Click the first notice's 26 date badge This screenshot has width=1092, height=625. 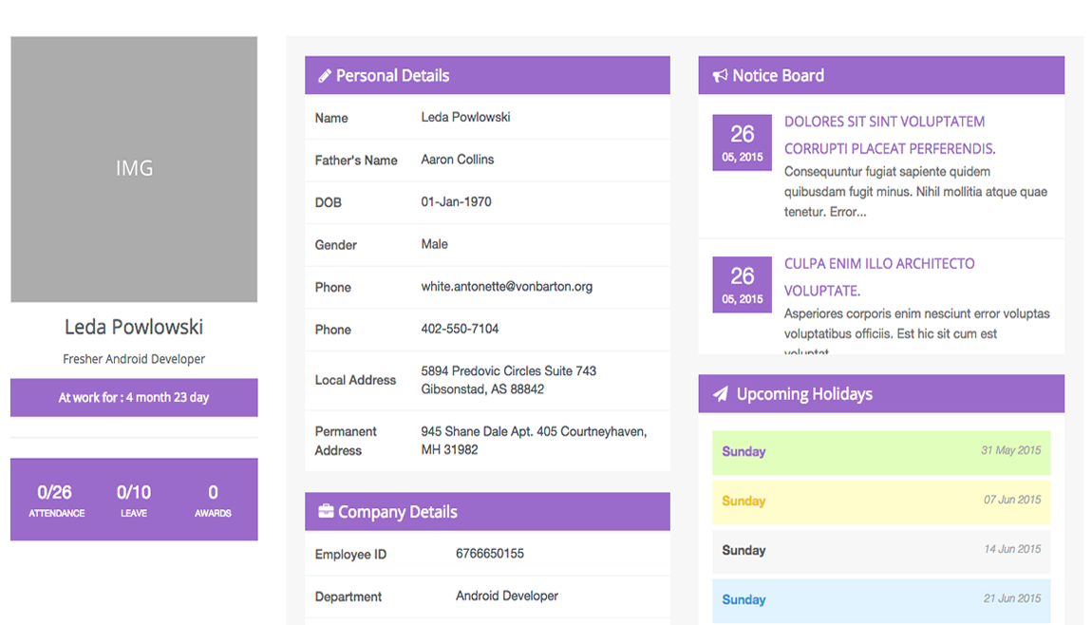[x=742, y=142]
